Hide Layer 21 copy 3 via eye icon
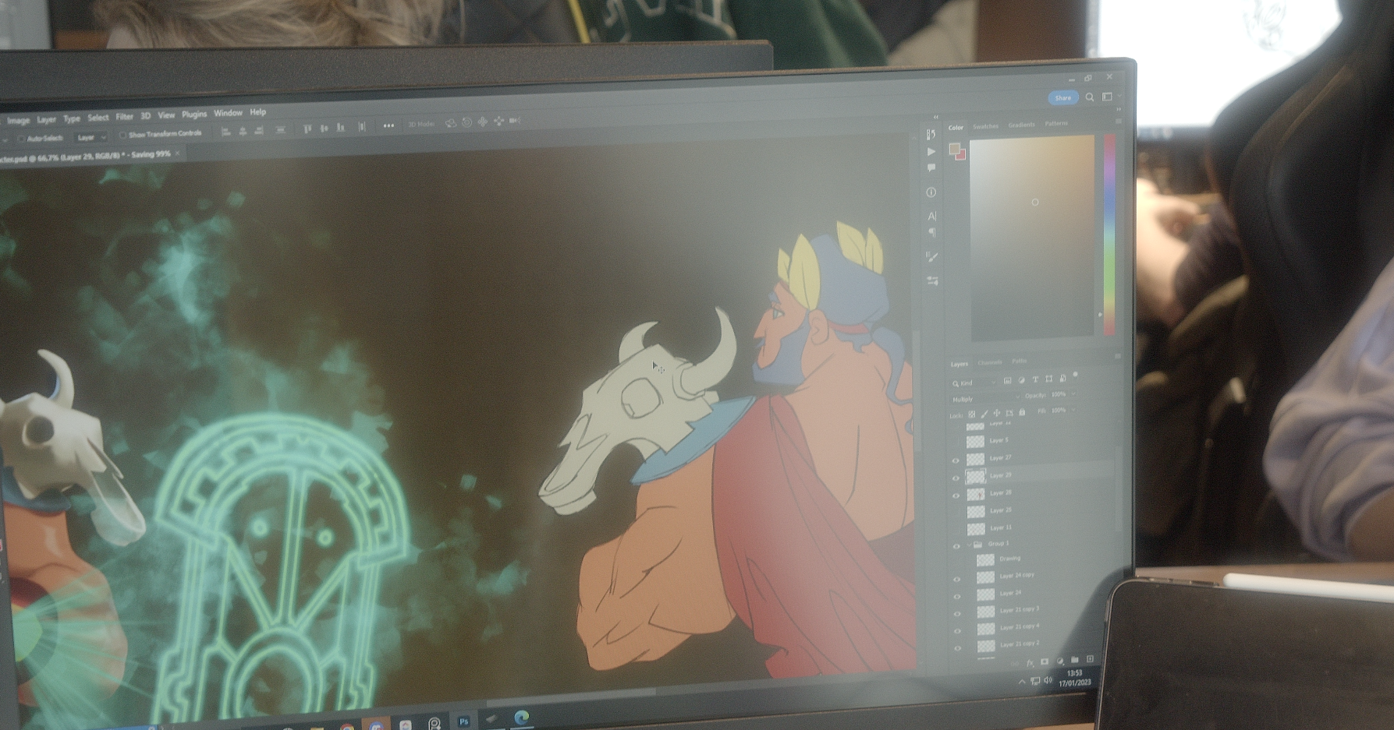The width and height of the screenshot is (1394, 730). point(957,613)
